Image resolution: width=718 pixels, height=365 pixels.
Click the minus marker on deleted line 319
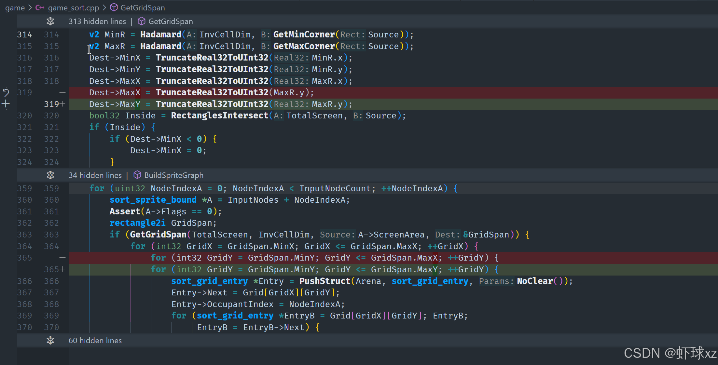[x=62, y=93]
